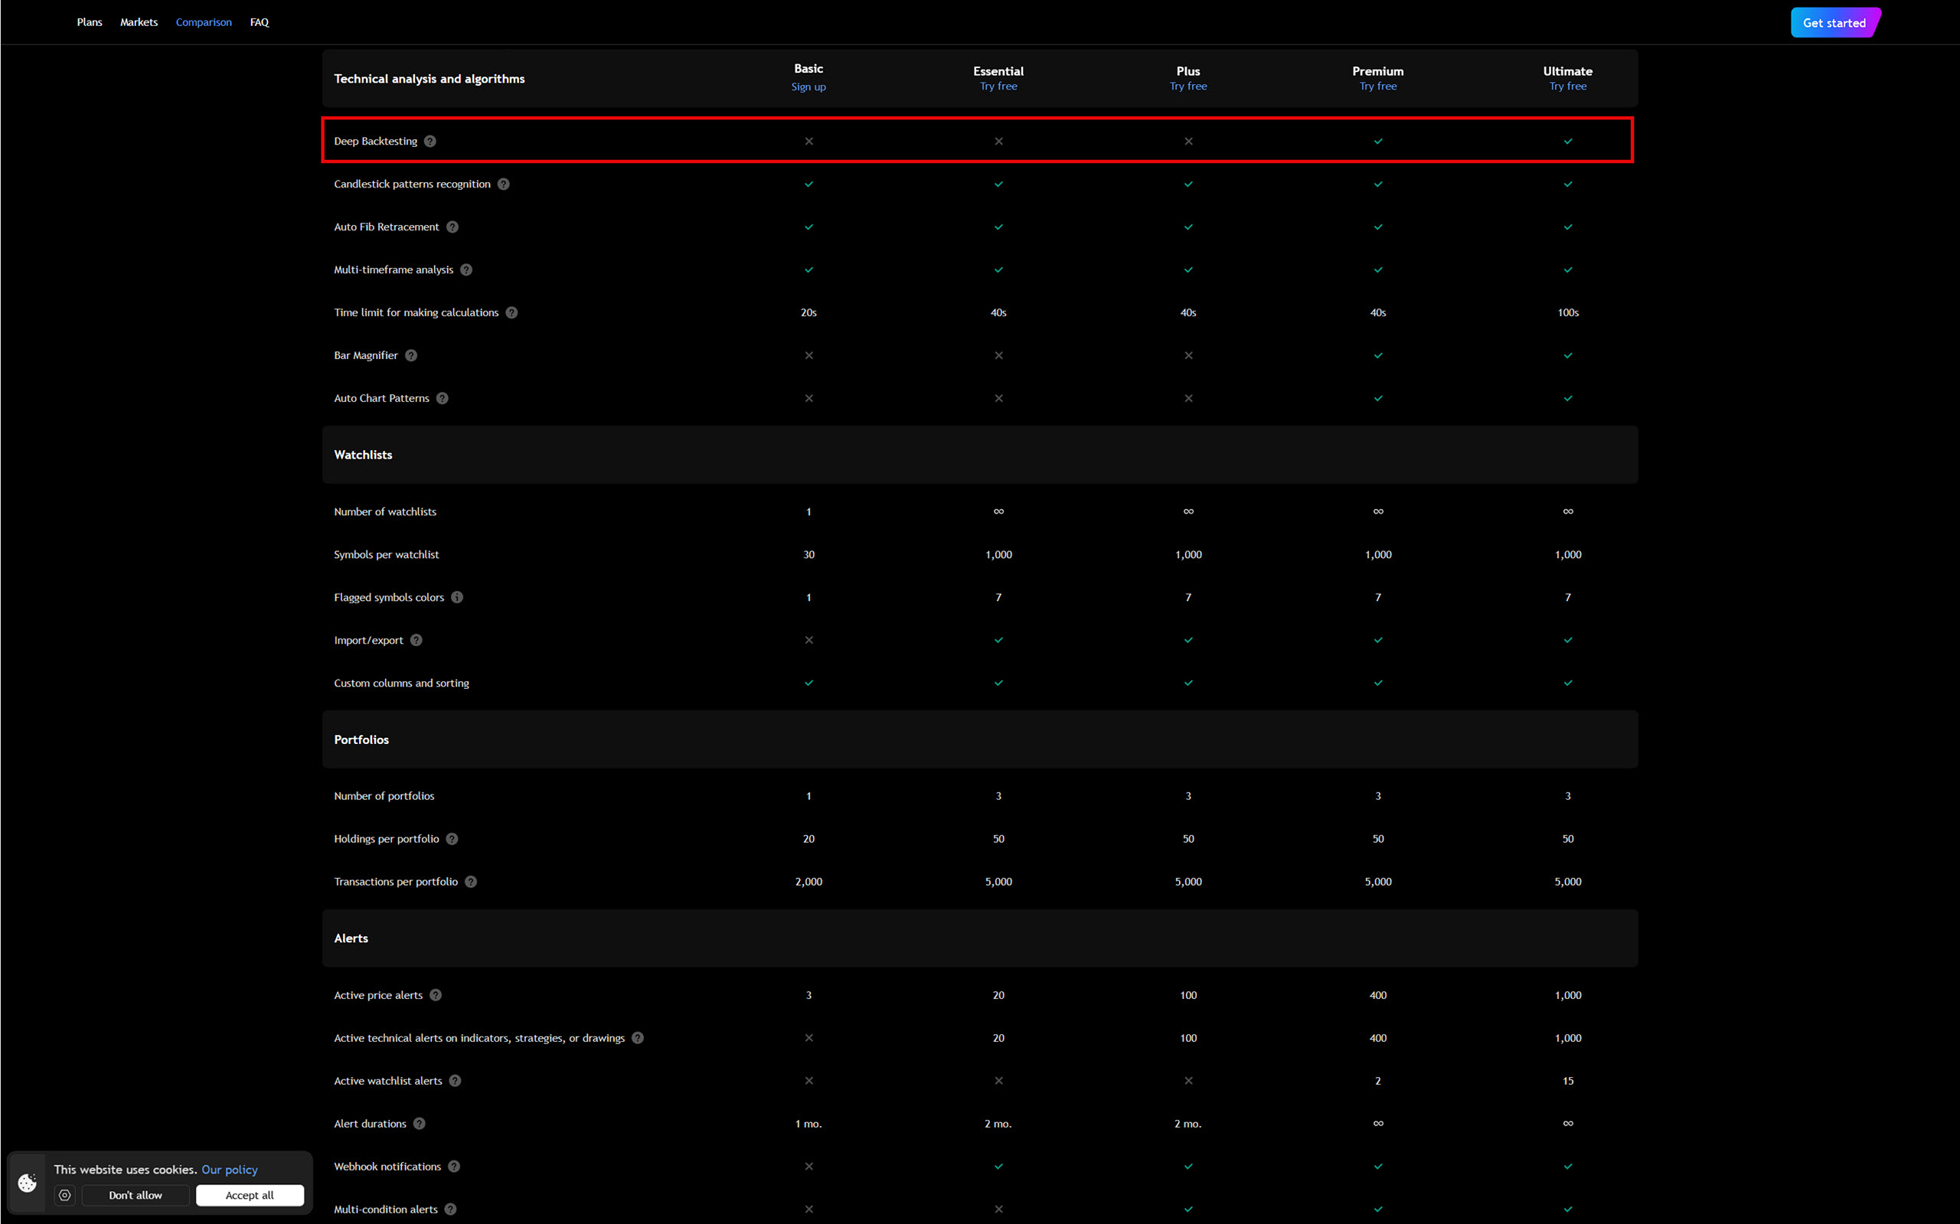Click question mark next to Auto Fib Retracement
Viewport: 1960px width, 1224px height.
pos(452,227)
